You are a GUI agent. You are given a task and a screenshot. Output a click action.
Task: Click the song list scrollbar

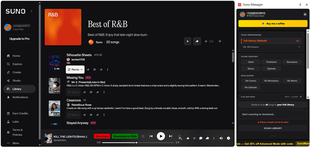click(x=233, y=57)
